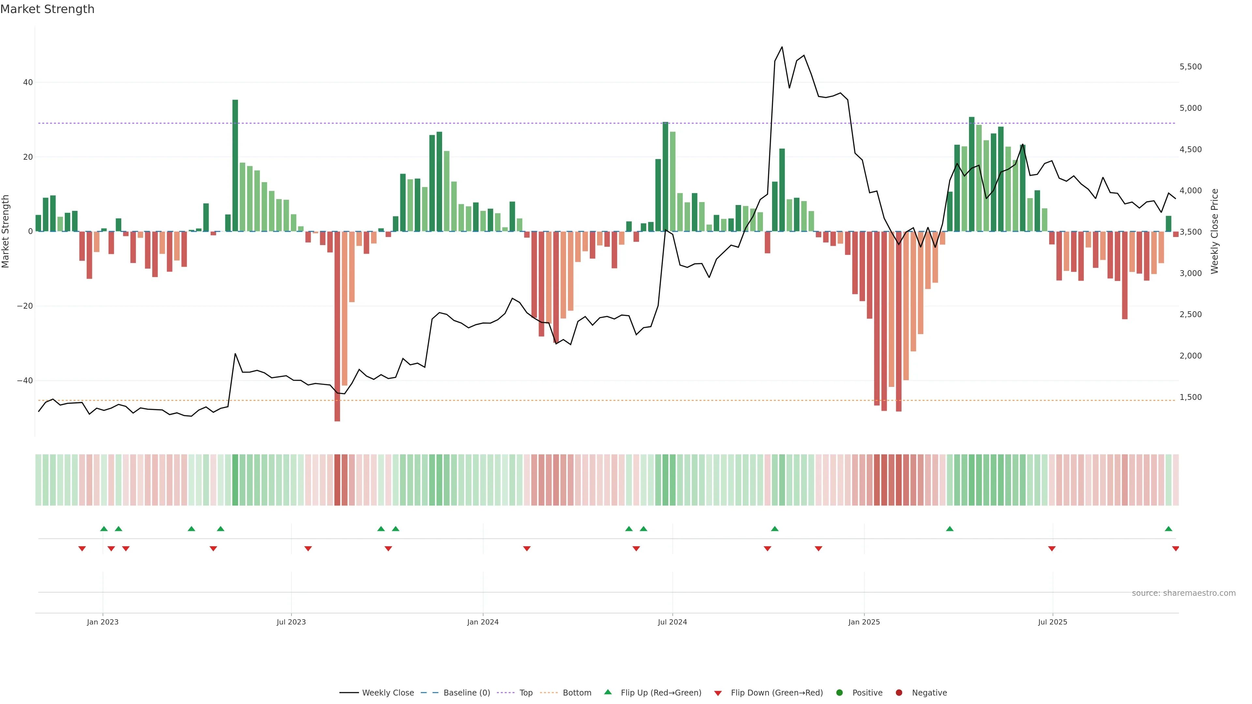Image resolution: width=1252 pixels, height=704 pixels.
Task: Click the green Positive legend dot
Action: click(x=839, y=693)
